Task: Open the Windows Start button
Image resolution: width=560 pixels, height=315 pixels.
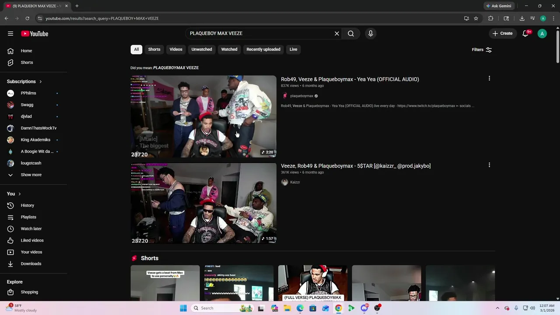Action: (183, 308)
